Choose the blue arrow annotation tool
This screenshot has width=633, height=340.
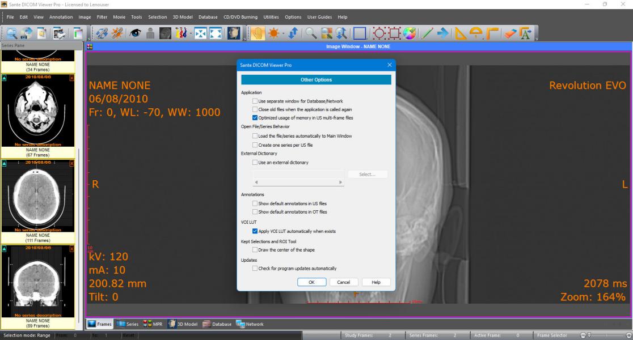tap(443, 33)
